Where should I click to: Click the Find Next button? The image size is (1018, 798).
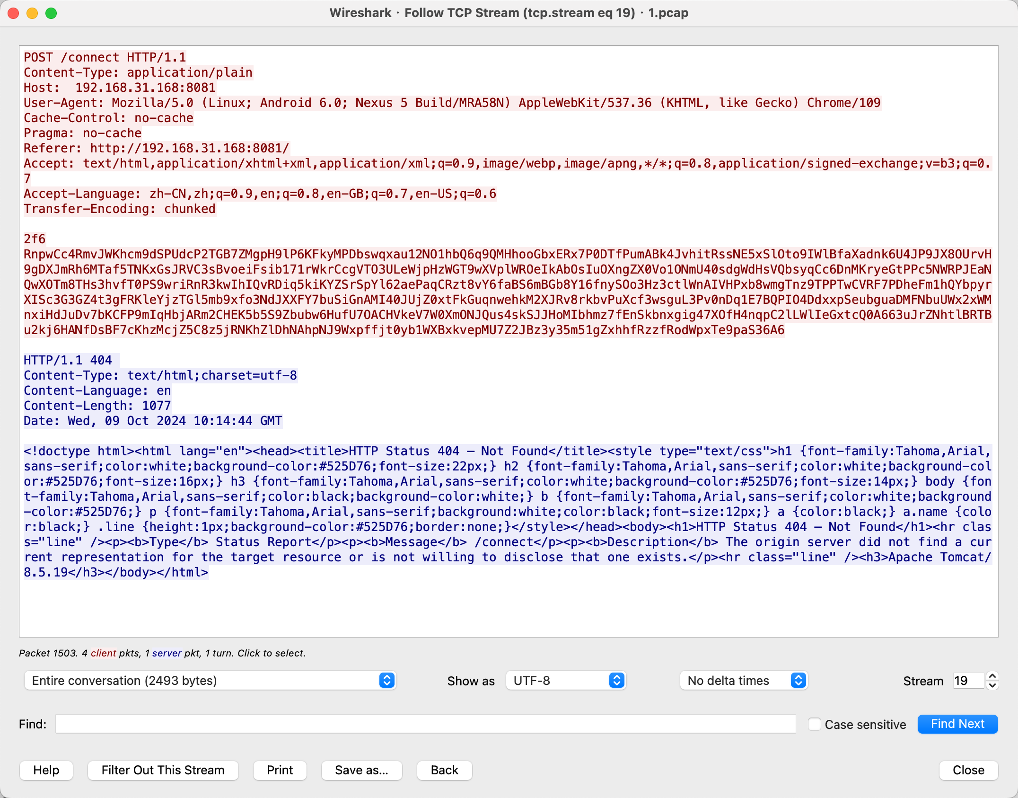point(957,724)
